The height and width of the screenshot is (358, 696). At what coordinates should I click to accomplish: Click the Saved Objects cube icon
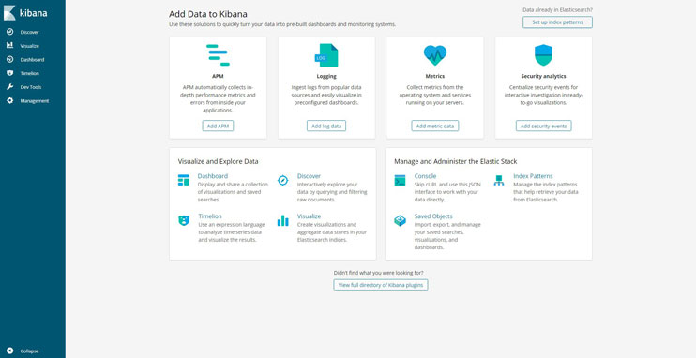click(x=400, y=220)
